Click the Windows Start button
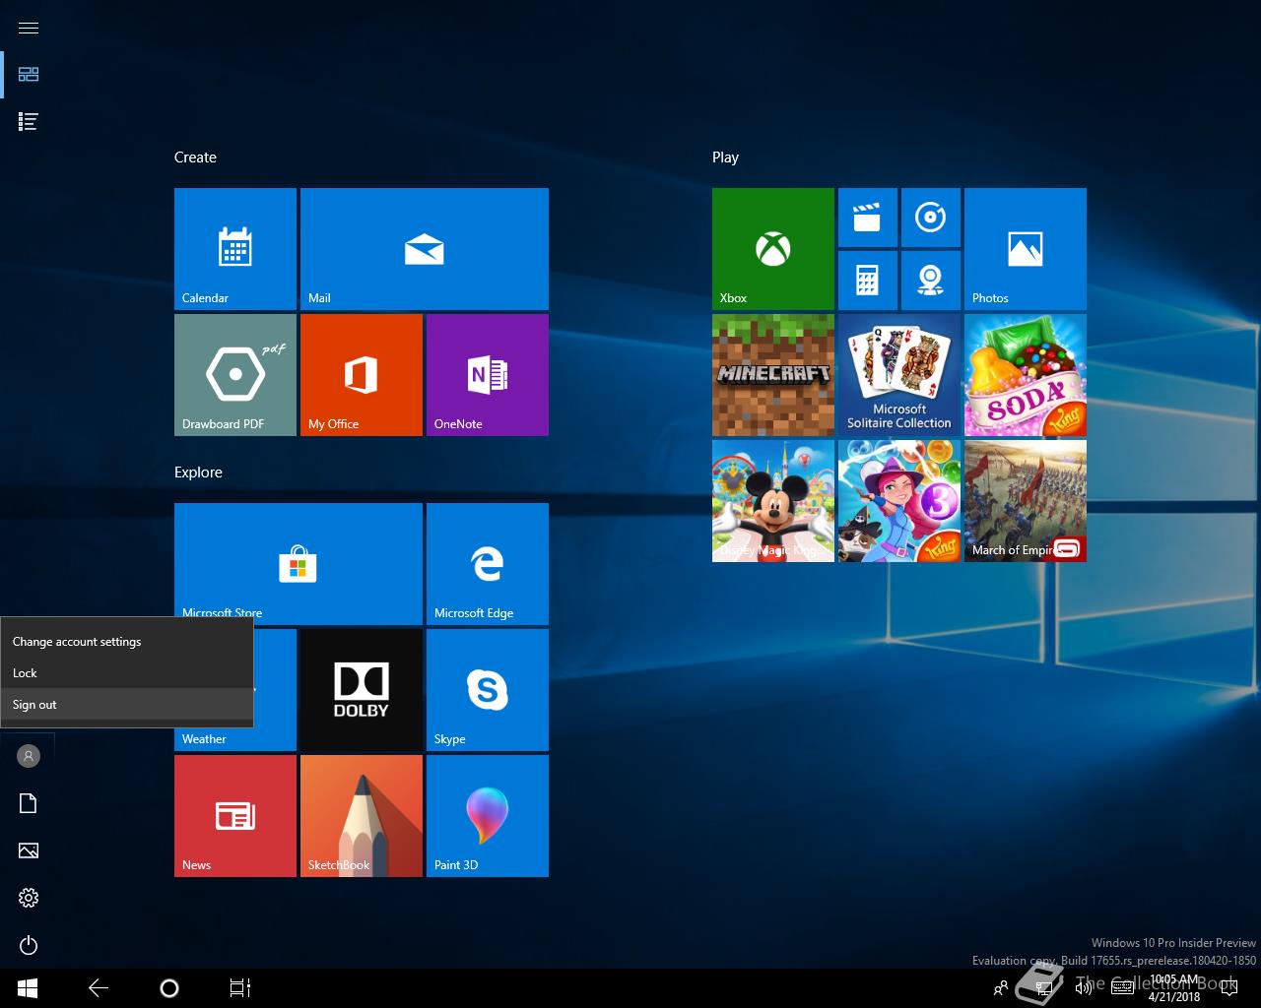Image resolution: width=1261 pixels, height=1008 pixels. point(28,988)
